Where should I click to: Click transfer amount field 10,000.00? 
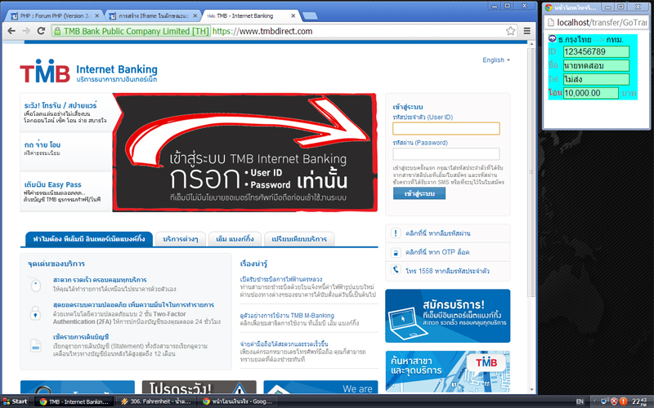click(x=590, y=93)
